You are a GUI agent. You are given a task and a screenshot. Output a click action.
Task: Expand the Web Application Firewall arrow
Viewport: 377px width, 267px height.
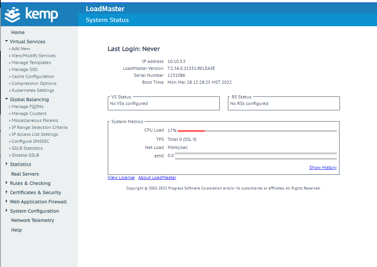[7, 201]
